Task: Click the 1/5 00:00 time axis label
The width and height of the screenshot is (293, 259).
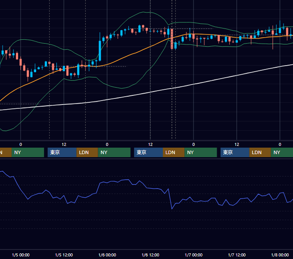Action: tap(21, 255)
